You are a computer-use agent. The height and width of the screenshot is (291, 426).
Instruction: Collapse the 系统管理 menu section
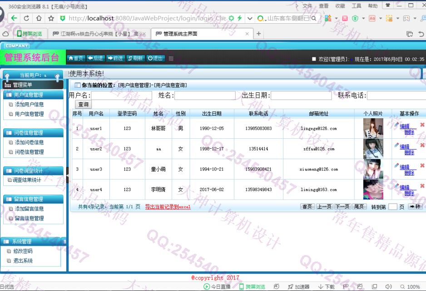(x=31, y=241)
